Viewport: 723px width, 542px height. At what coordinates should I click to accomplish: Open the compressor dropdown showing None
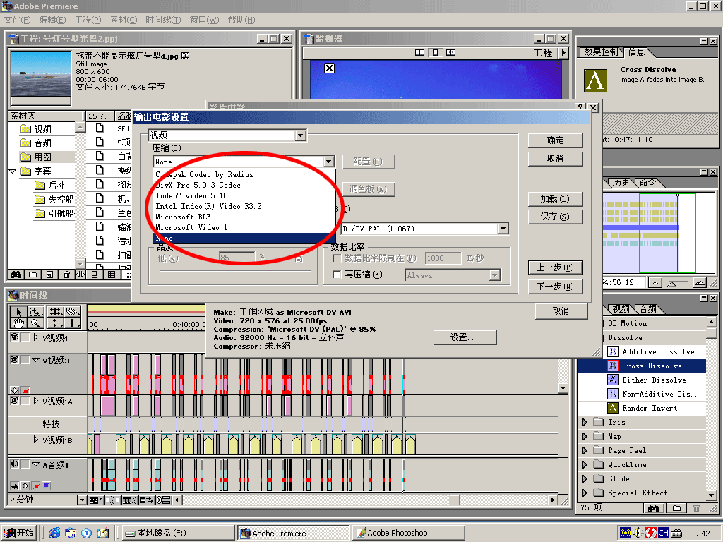click(328, 162)
